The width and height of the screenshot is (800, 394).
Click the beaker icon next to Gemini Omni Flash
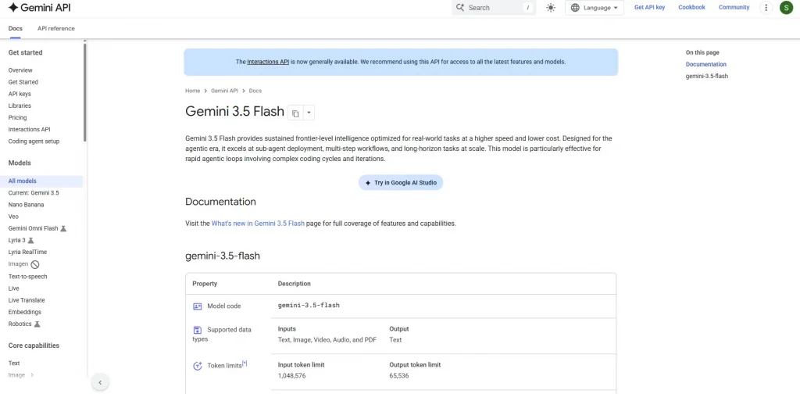63,228
